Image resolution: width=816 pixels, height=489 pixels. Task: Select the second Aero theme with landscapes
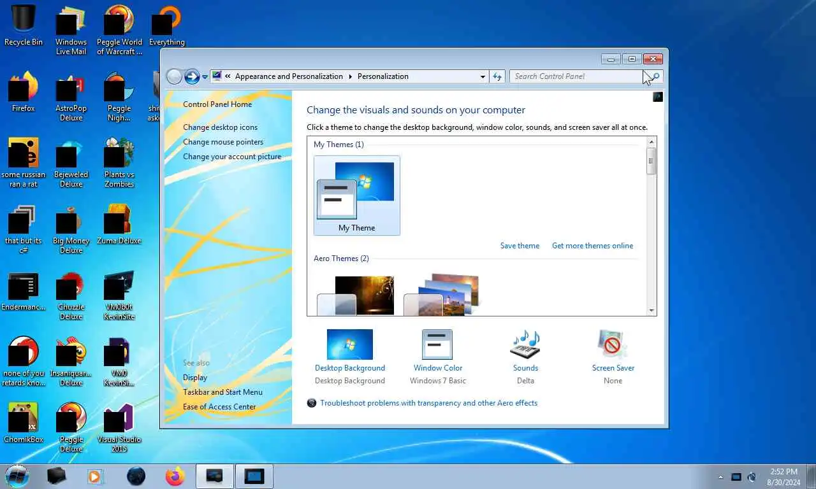pyautogui.click(x=441, y=294)
